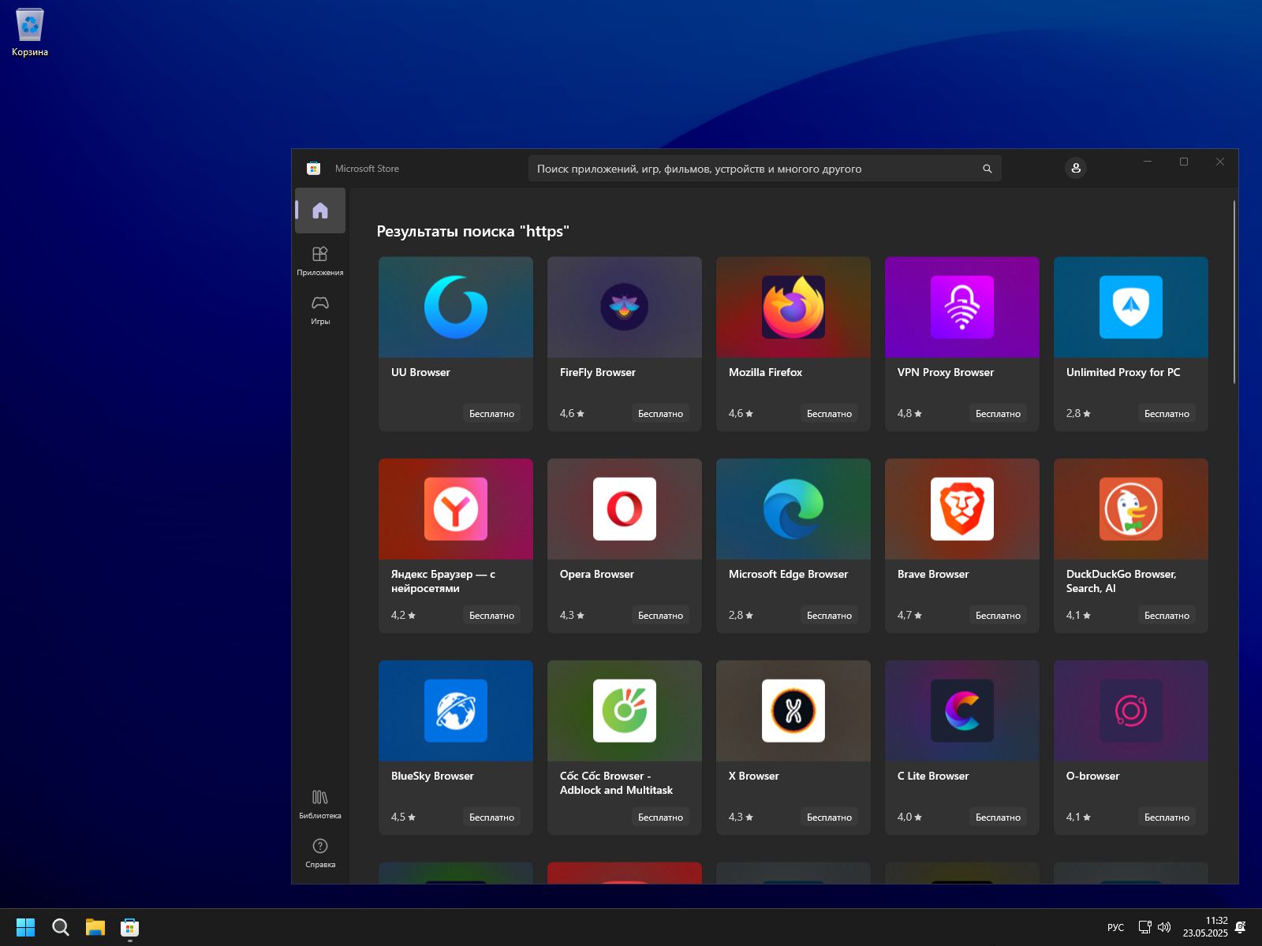1262x946 pixels.
Task: Click Бесплатно button for Brave Browser
Action: 998,615
